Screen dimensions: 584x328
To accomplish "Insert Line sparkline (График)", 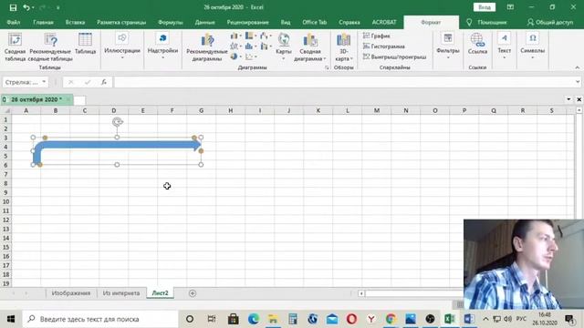I will point(377,36).
